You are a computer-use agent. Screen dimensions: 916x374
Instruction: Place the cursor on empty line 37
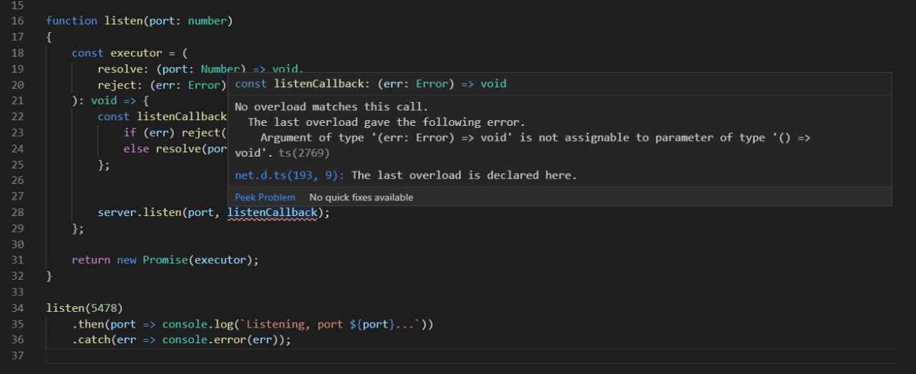point(472,356)
